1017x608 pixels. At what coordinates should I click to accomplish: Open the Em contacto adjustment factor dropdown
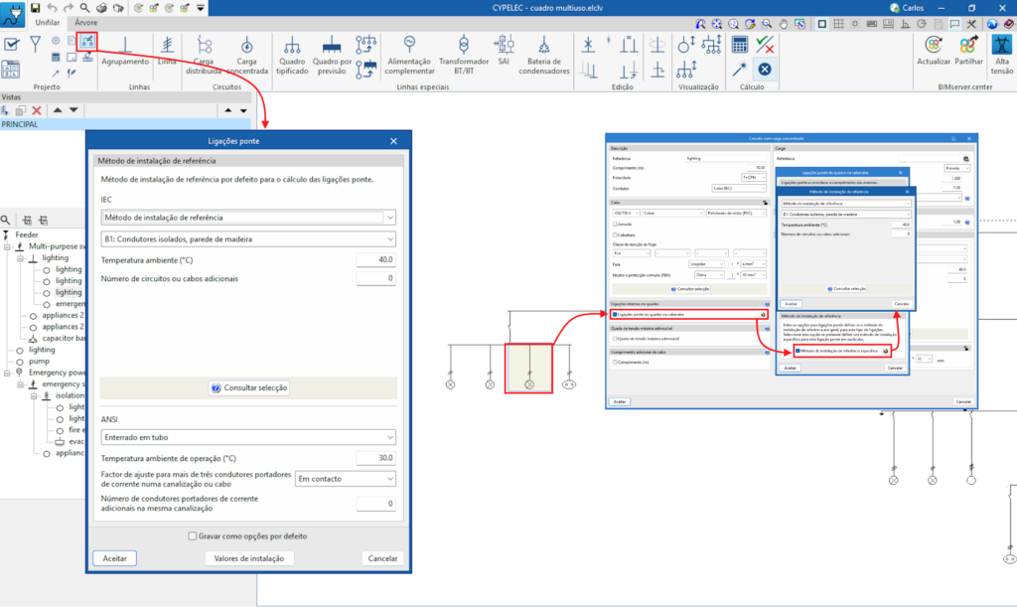(x=346, y=479)
